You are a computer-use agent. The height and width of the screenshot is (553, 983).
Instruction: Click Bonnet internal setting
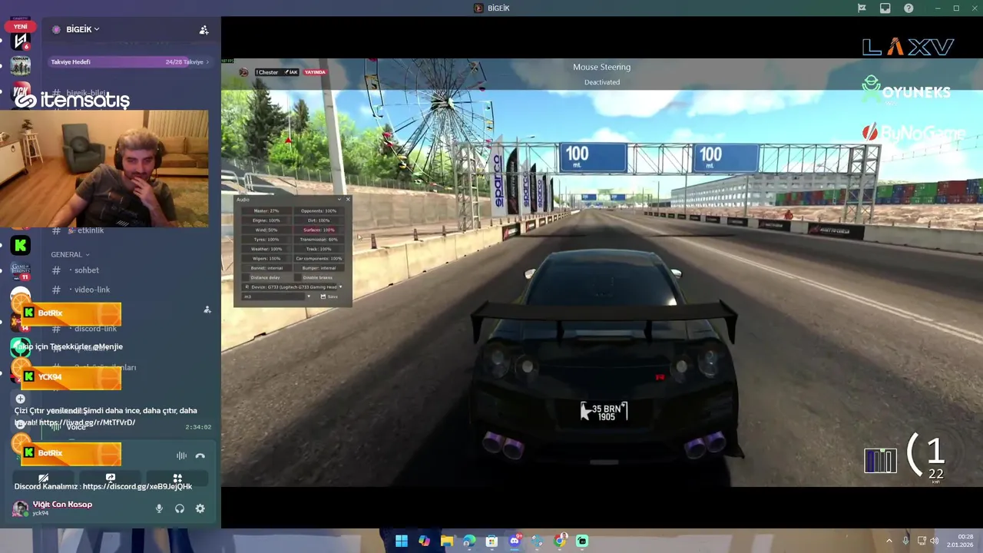[x=265, y=268]
